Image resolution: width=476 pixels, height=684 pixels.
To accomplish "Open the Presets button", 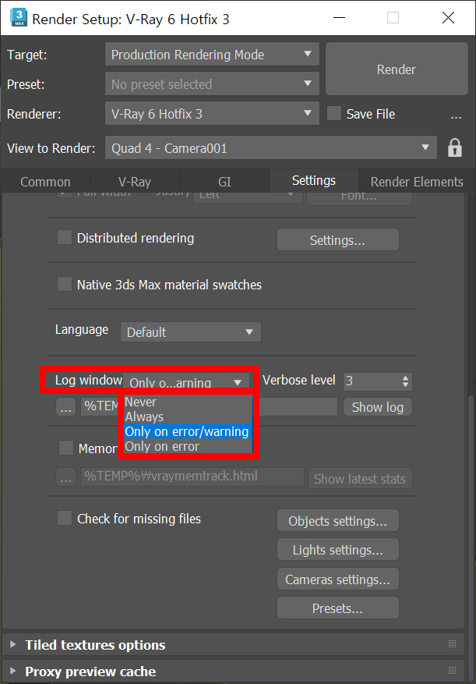I will 338,608.
